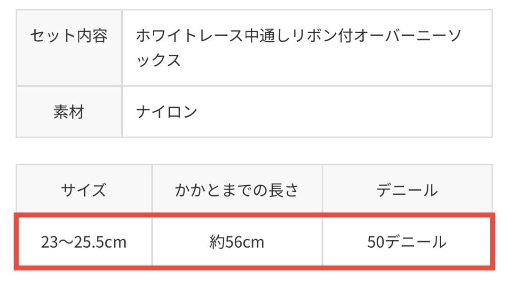Click the number 23 in the size value
508x281 pixels.
point(49,243)
